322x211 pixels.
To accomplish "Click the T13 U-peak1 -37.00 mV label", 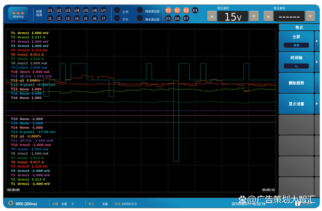I will (x=33, y=132).
